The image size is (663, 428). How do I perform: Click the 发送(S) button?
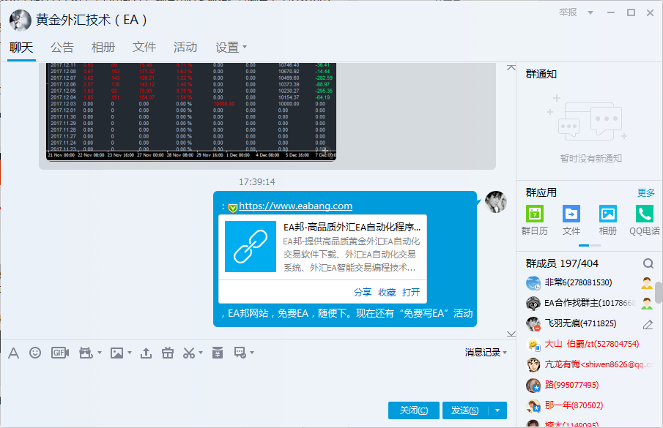(465, 410)
